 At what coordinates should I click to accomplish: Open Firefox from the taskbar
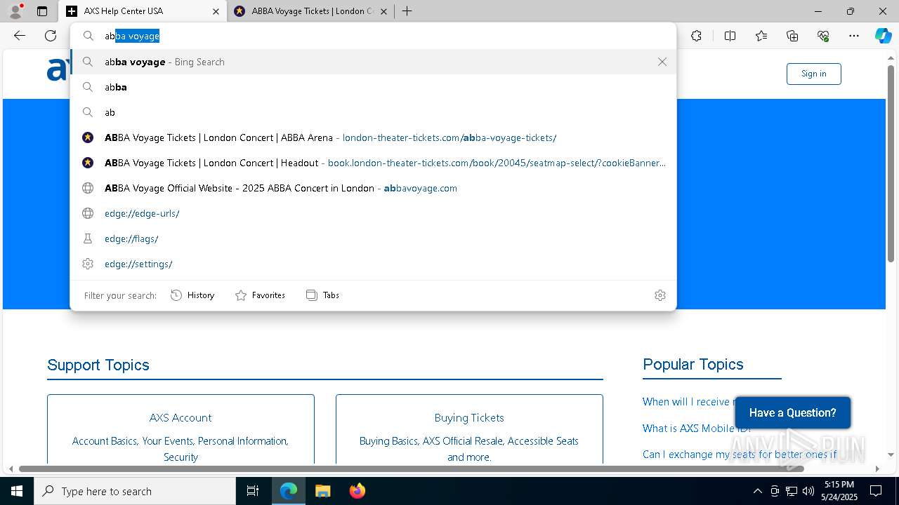pyautogui.click(x=357, y=491)
